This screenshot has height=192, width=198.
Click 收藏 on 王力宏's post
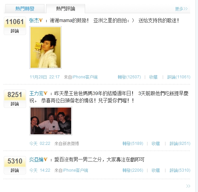[156, 143]
